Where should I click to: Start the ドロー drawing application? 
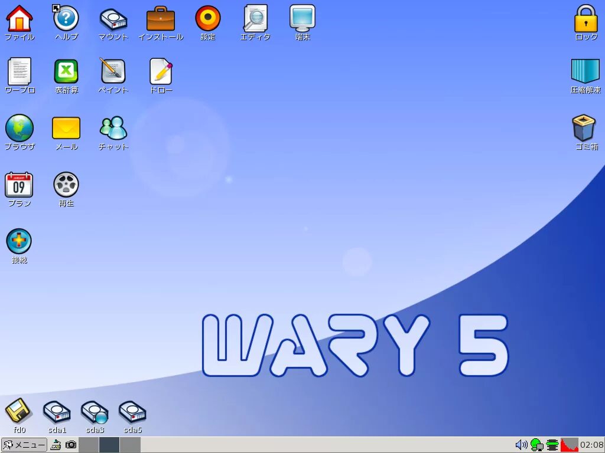[160, 71]
